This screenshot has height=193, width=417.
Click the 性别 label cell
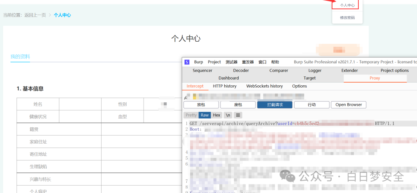pyautogui.click(x=122, y=104)
